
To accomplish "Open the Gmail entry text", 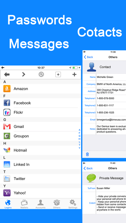I will point(19,127).
